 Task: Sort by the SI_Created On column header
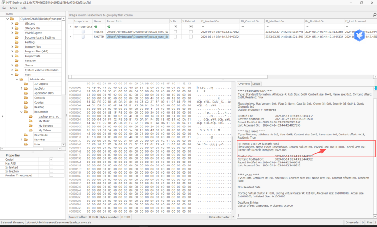(210, 21)
